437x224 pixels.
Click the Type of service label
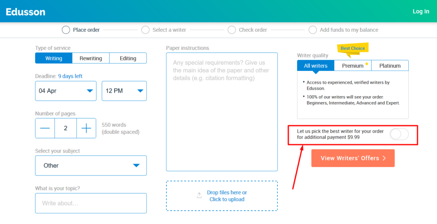[52, 48]
